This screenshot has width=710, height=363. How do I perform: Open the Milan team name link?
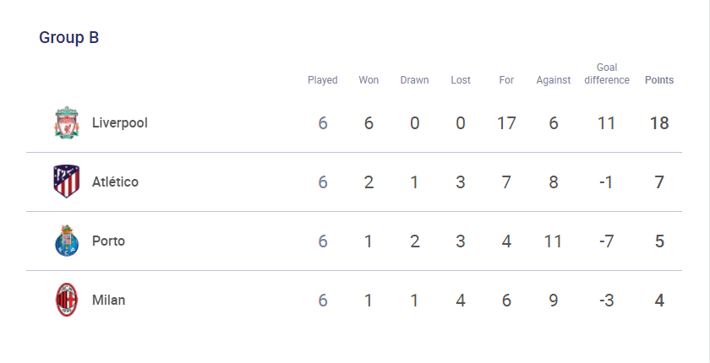coord(109,300)
